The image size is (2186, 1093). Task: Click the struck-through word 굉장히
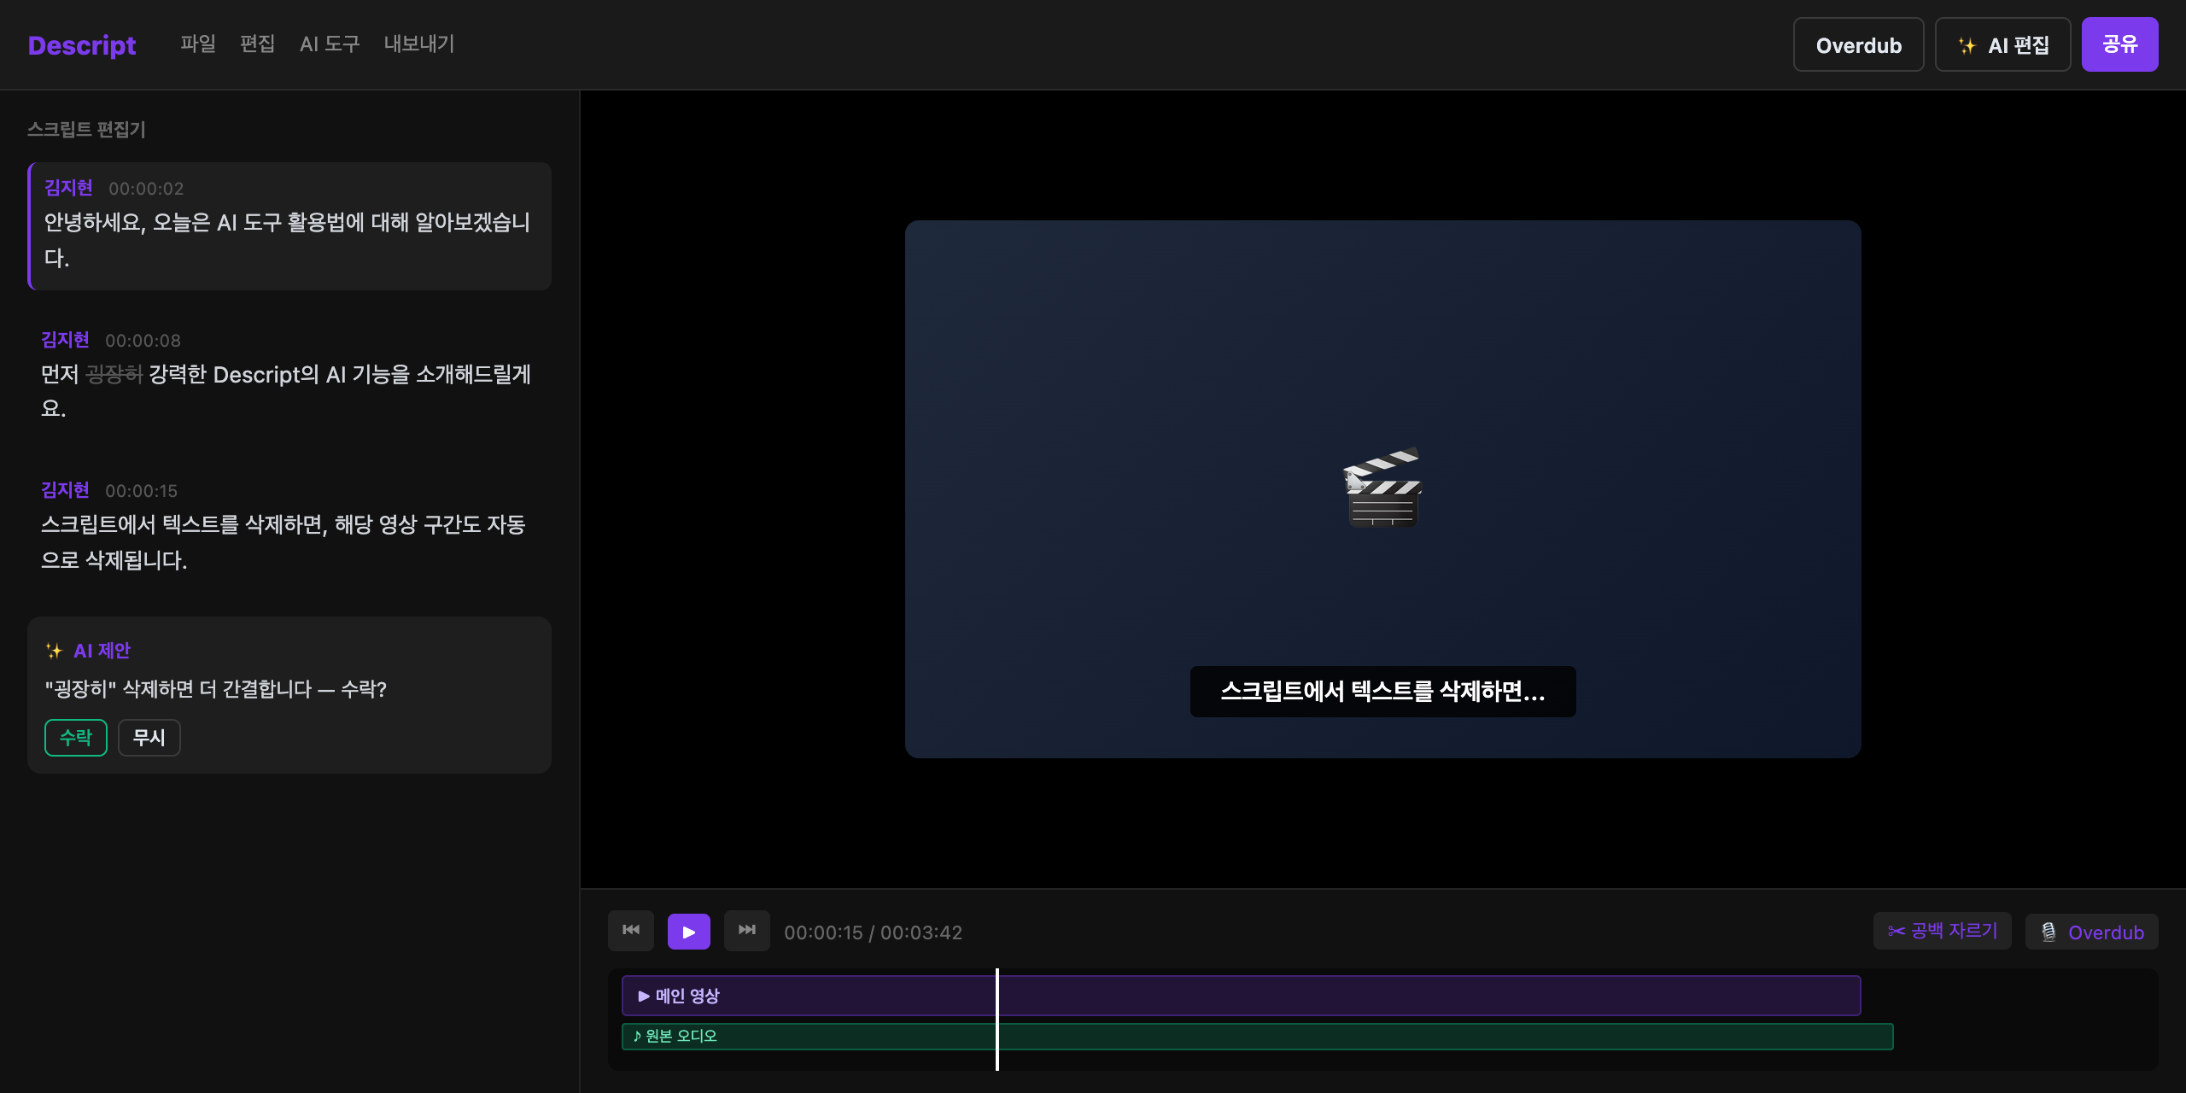click(114, 374)
